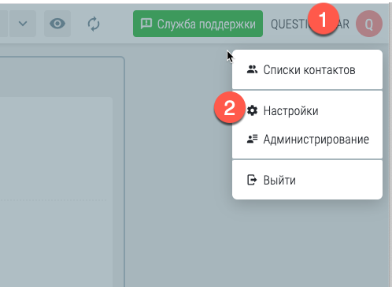Click red annotation marker number 2
392x287 pixels.
coord(230,108)
